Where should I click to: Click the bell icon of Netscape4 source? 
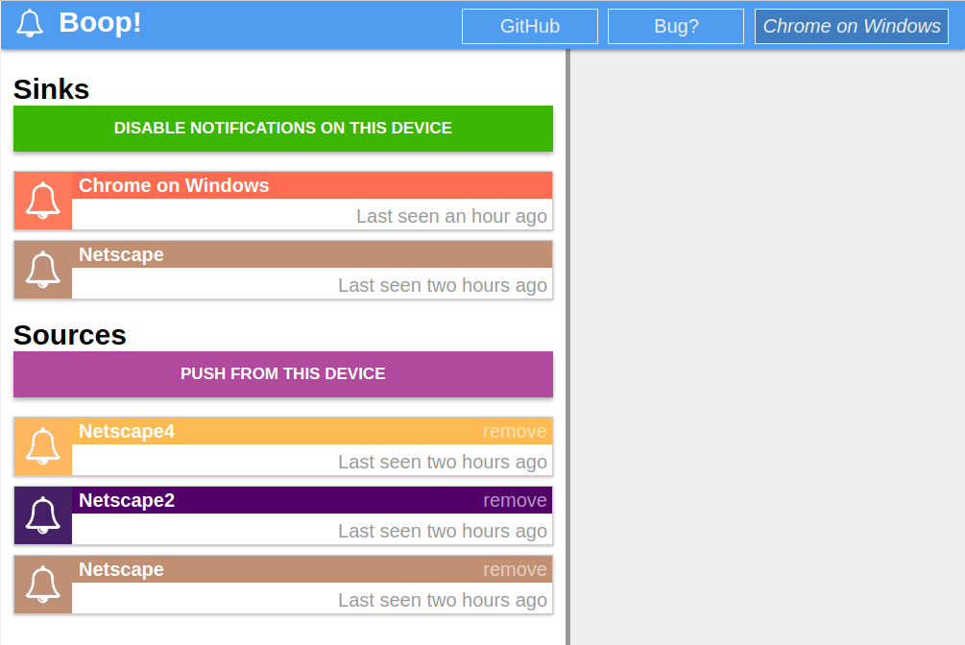[43, 446]
